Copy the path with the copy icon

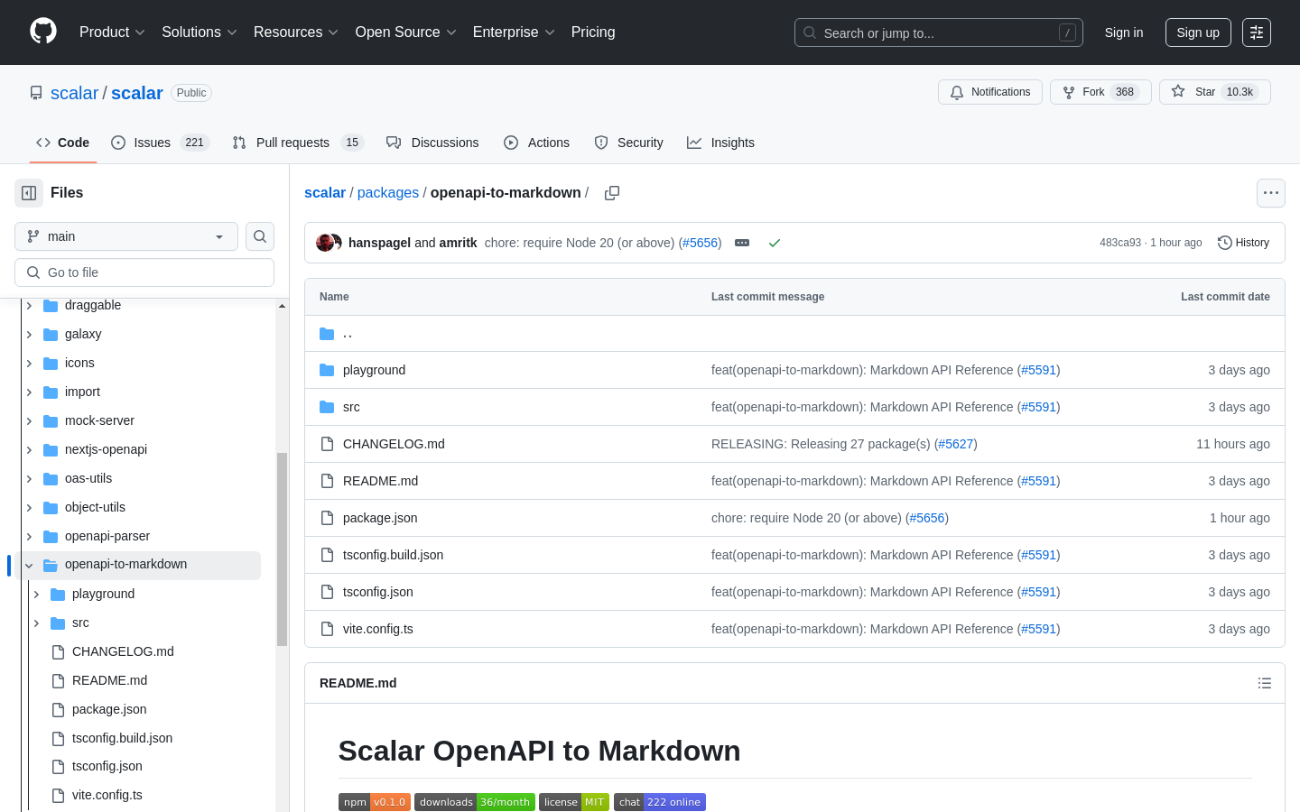tap(612, 193)
